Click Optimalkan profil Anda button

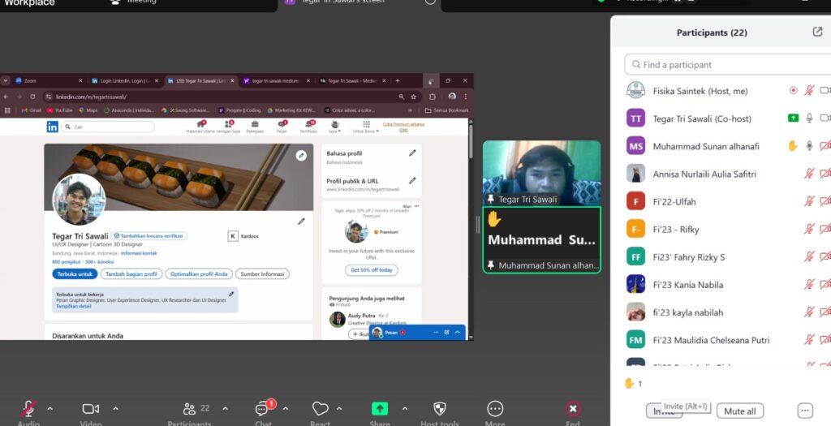click(x=199, y=274)
